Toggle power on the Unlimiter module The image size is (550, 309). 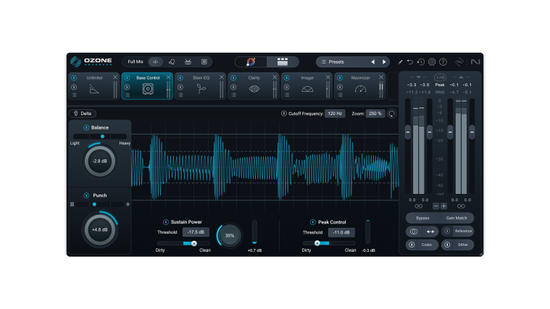coord(74,77)
